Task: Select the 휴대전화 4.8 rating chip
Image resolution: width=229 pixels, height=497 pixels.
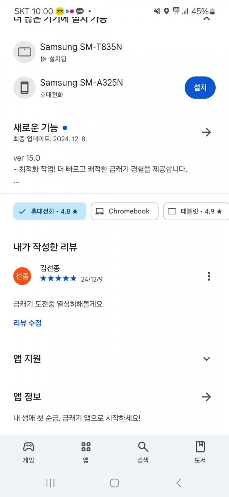Action: pyautogui.click(x=50, y=211)
